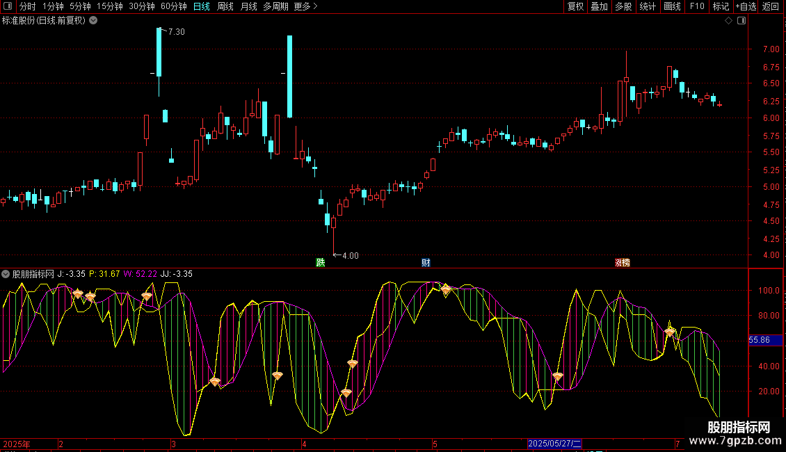Image resolution: width=786 pixels, height=452 pixels.
Task: Click the 7.30 high price label
Action: 177,31
